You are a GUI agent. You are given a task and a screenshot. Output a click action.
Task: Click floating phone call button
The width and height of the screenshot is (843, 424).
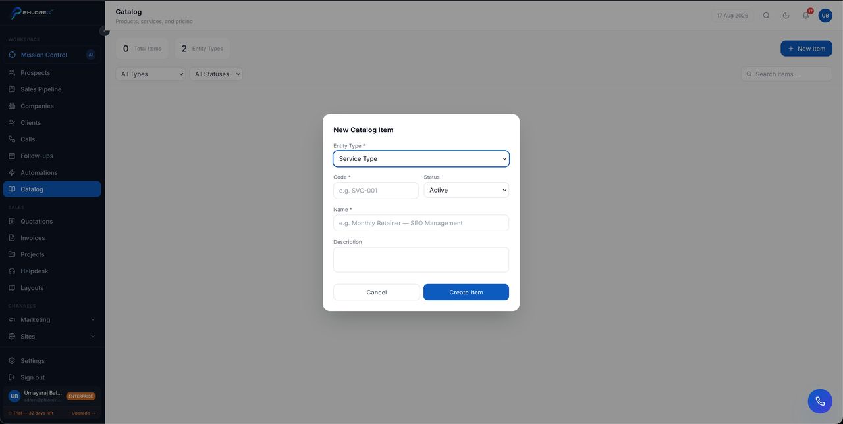[820, 401]
